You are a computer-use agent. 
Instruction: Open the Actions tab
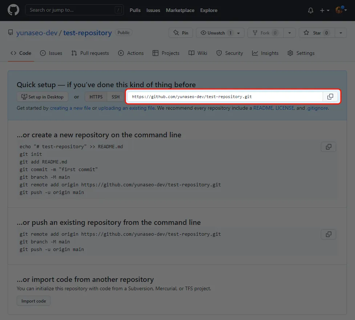(131, 53)
